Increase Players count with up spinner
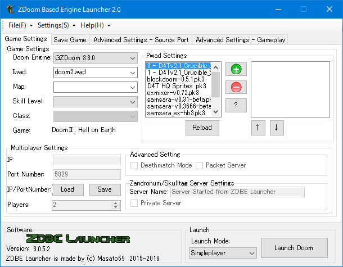The image size is (343, 267). 115,203
